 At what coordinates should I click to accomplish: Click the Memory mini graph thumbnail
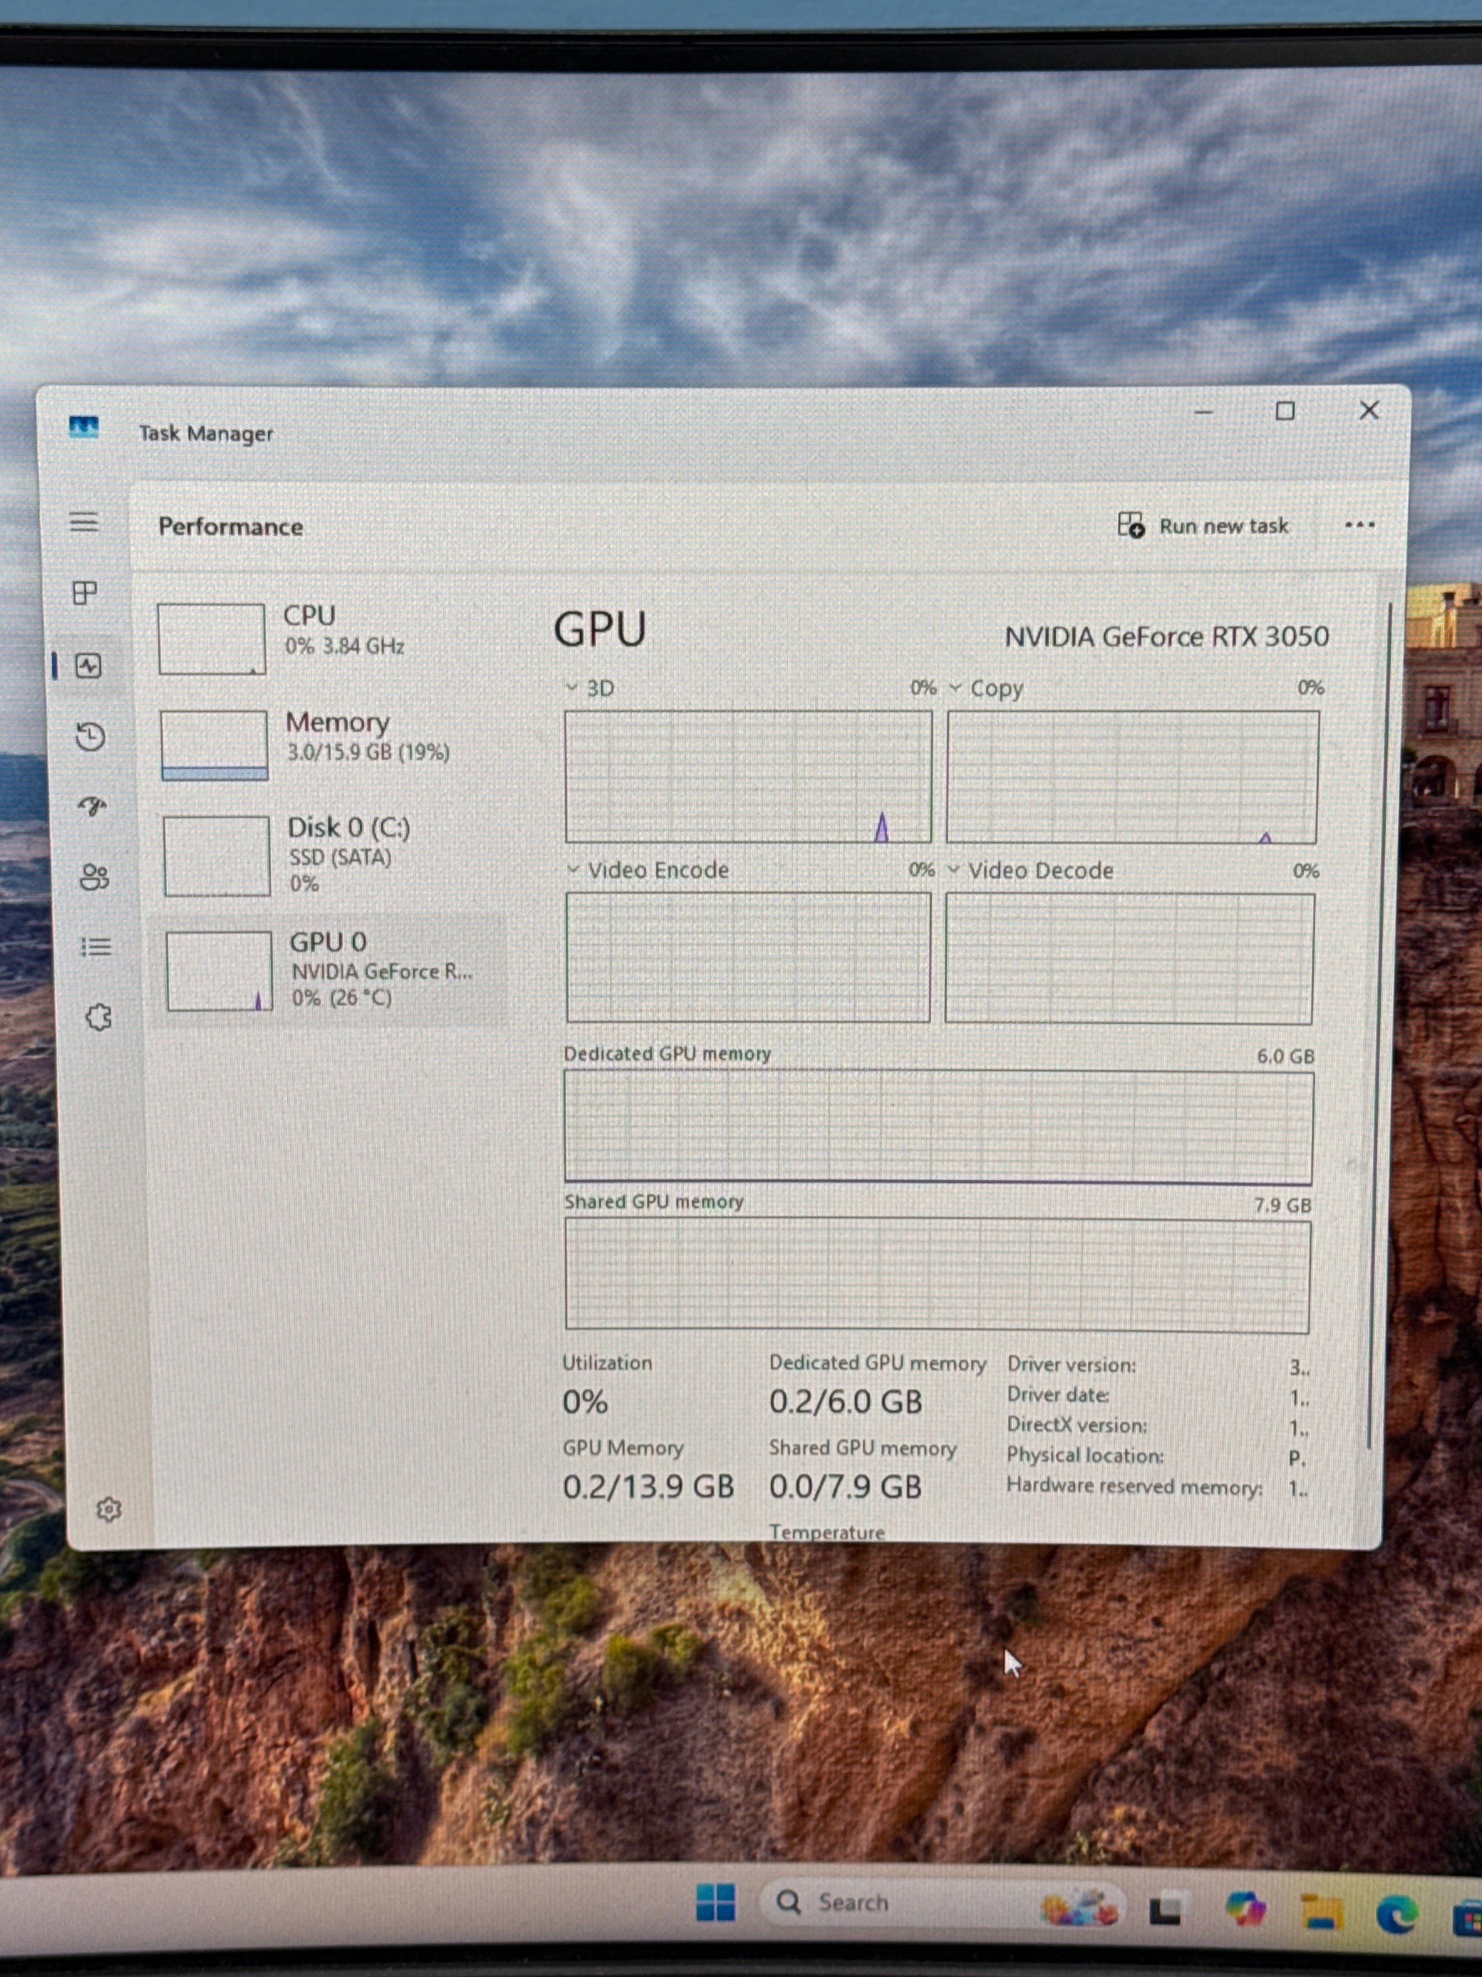(214, 745)
